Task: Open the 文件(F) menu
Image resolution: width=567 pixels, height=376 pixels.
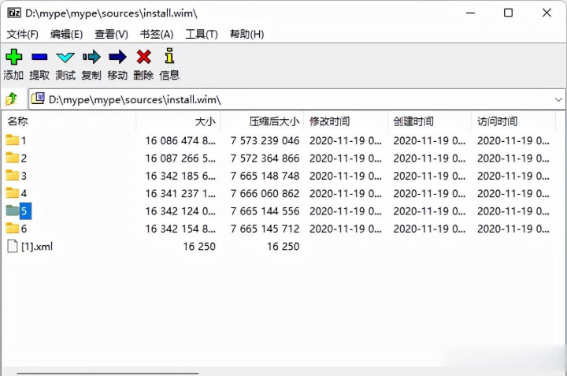Action: (22, 35)
